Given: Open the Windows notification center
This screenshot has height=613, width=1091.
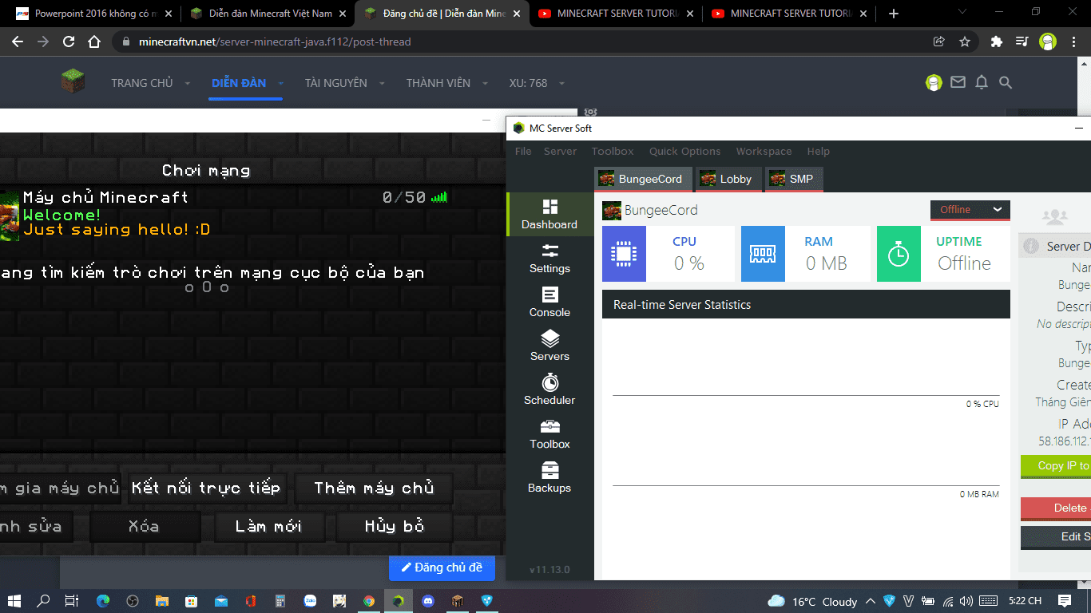Looking at the screenshot, I should (1065, 600).
